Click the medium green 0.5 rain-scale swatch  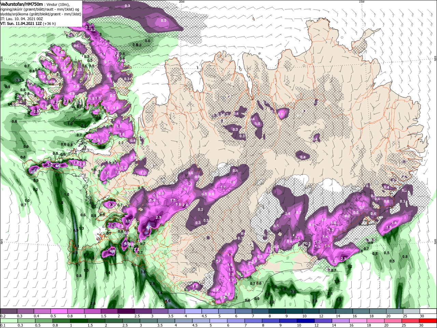(x=44, y=321)
